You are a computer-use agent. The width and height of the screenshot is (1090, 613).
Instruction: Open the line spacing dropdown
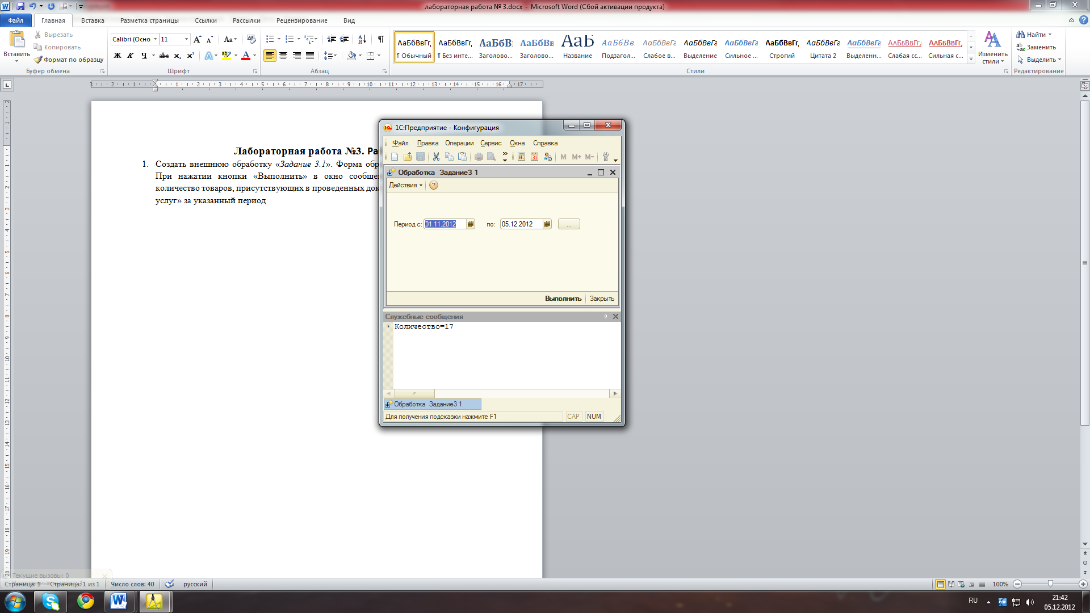pos(330,56)
